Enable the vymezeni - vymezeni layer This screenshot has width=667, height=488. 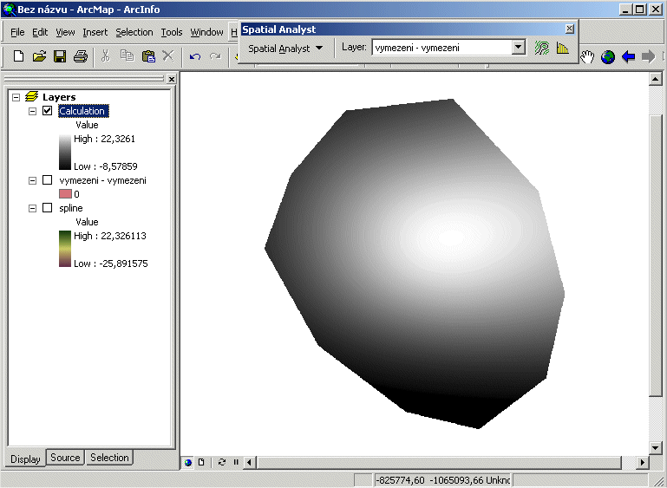[x=47, y=180]
